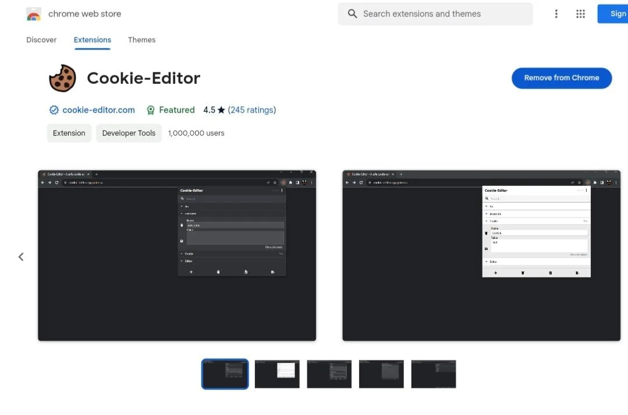Viewport: 628px width, 415px height.
Task: Click the Chrome Web Store logo
Action: [x=34, y=14]
